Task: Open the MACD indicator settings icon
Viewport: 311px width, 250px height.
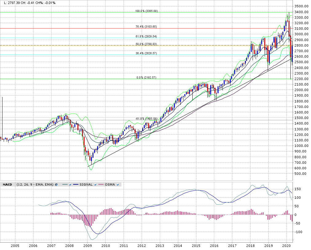Action: pos(56,184)
